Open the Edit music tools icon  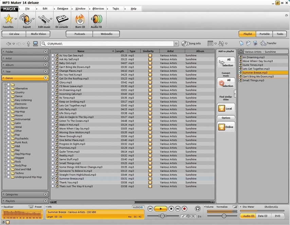click(x=44, y=19)
